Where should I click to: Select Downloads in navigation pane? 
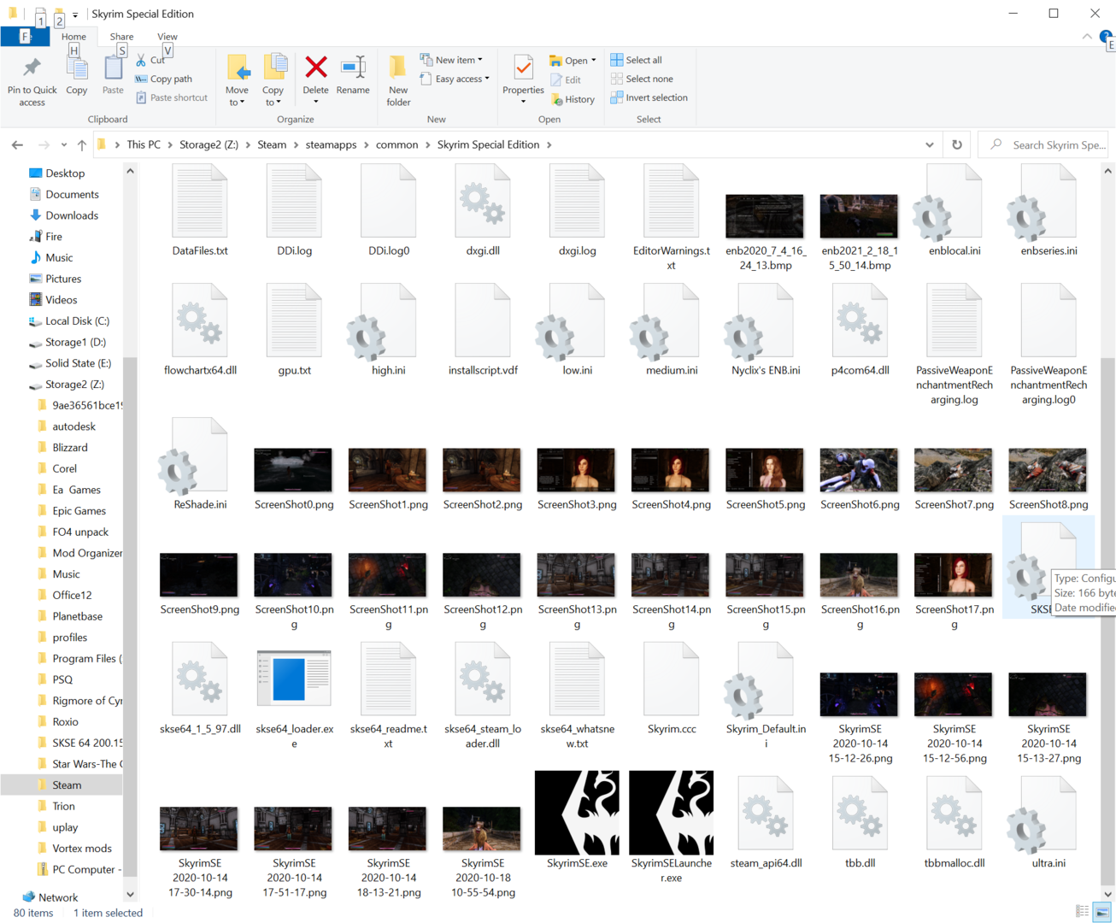[x=72, y=215]
